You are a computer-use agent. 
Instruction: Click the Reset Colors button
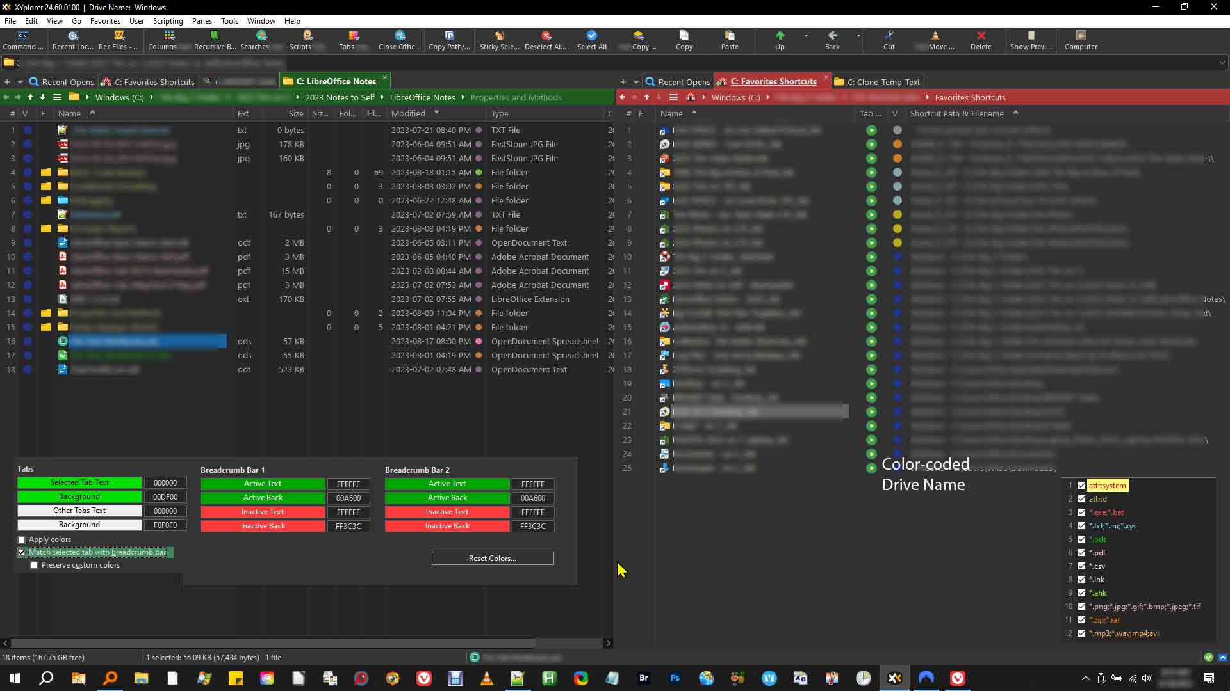(492, 559)
